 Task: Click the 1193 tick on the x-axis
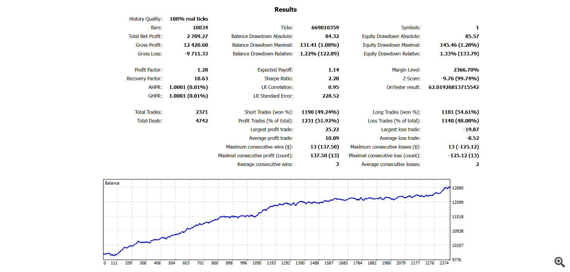pyautogui.click(x=271, y=263)
